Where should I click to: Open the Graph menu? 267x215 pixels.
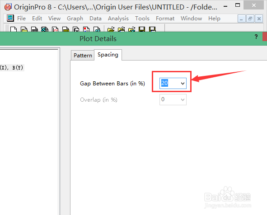pyautogui.click(x=75, y=19)
